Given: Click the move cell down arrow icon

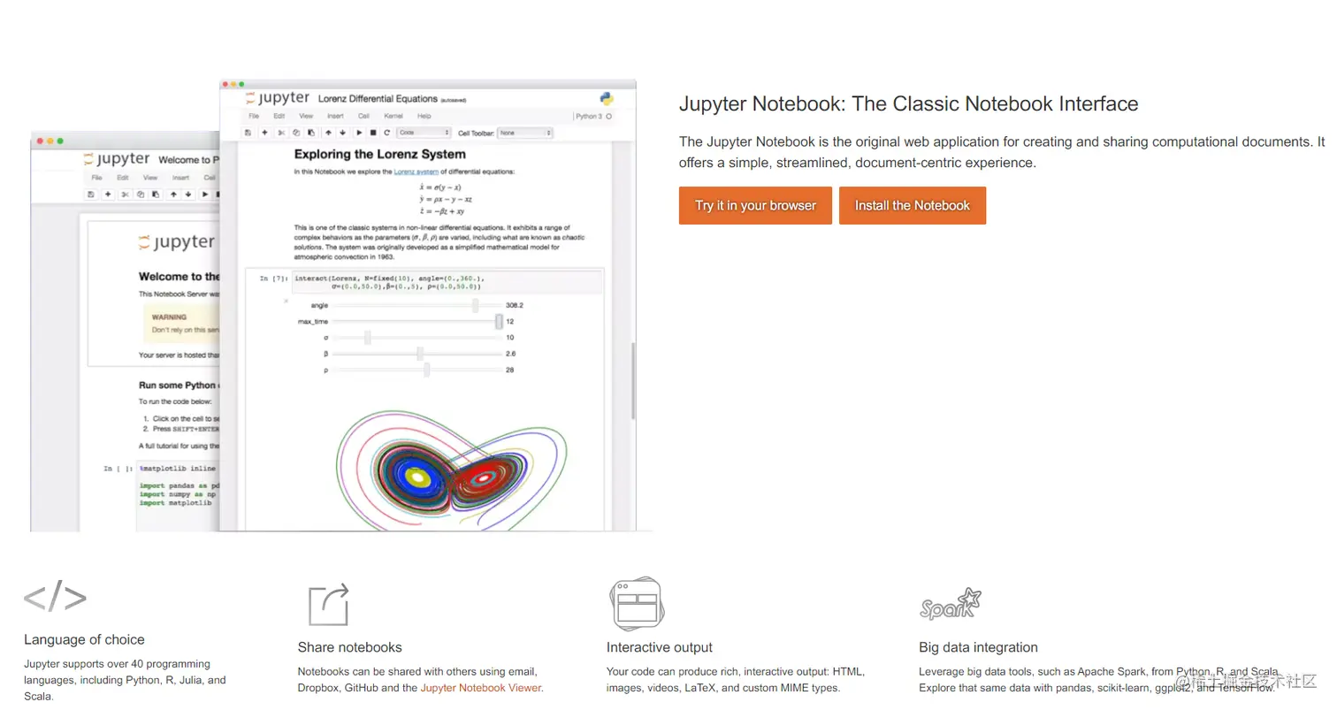Looking at the screenshot, I should 343,133.
